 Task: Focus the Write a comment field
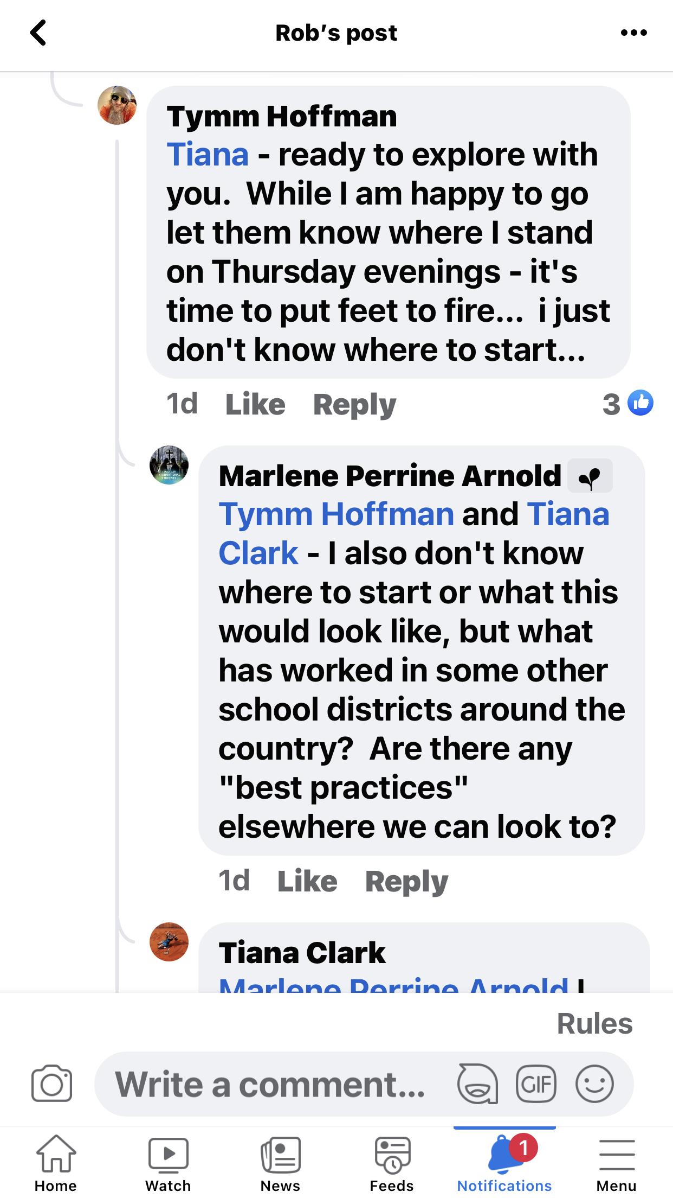[271, 1084]
